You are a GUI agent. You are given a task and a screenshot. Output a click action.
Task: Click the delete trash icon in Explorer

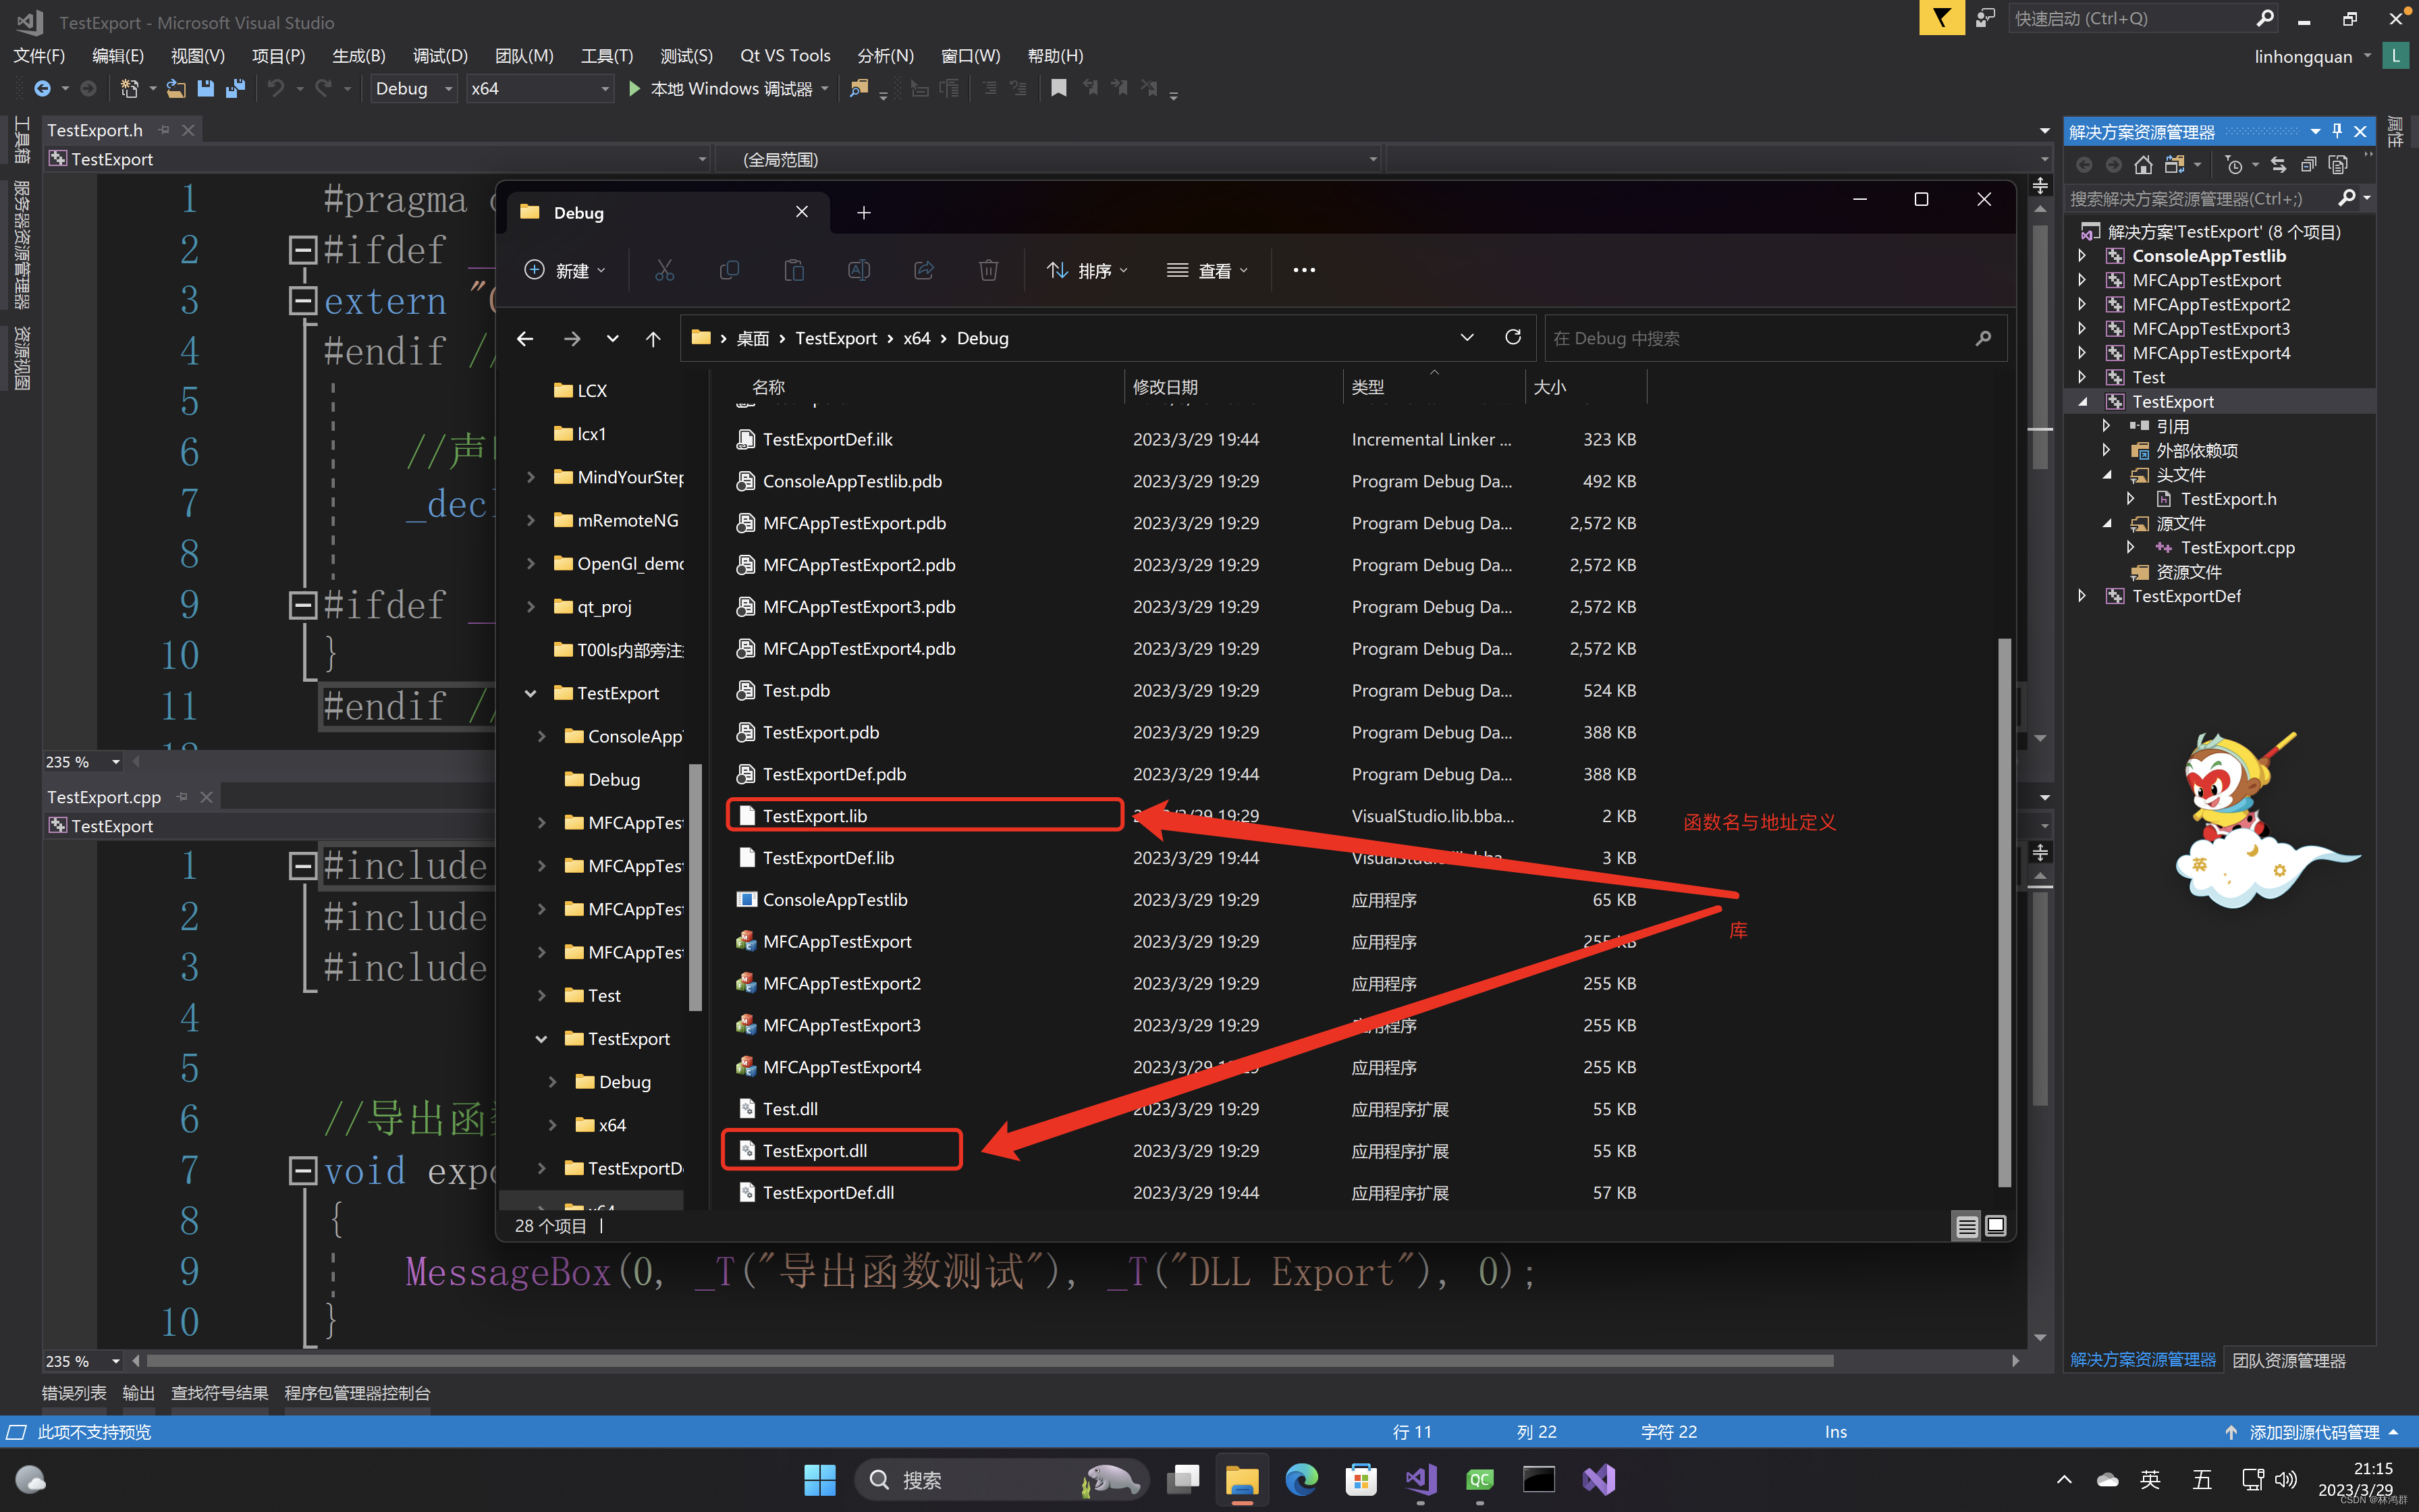click(x=987, y=270)
